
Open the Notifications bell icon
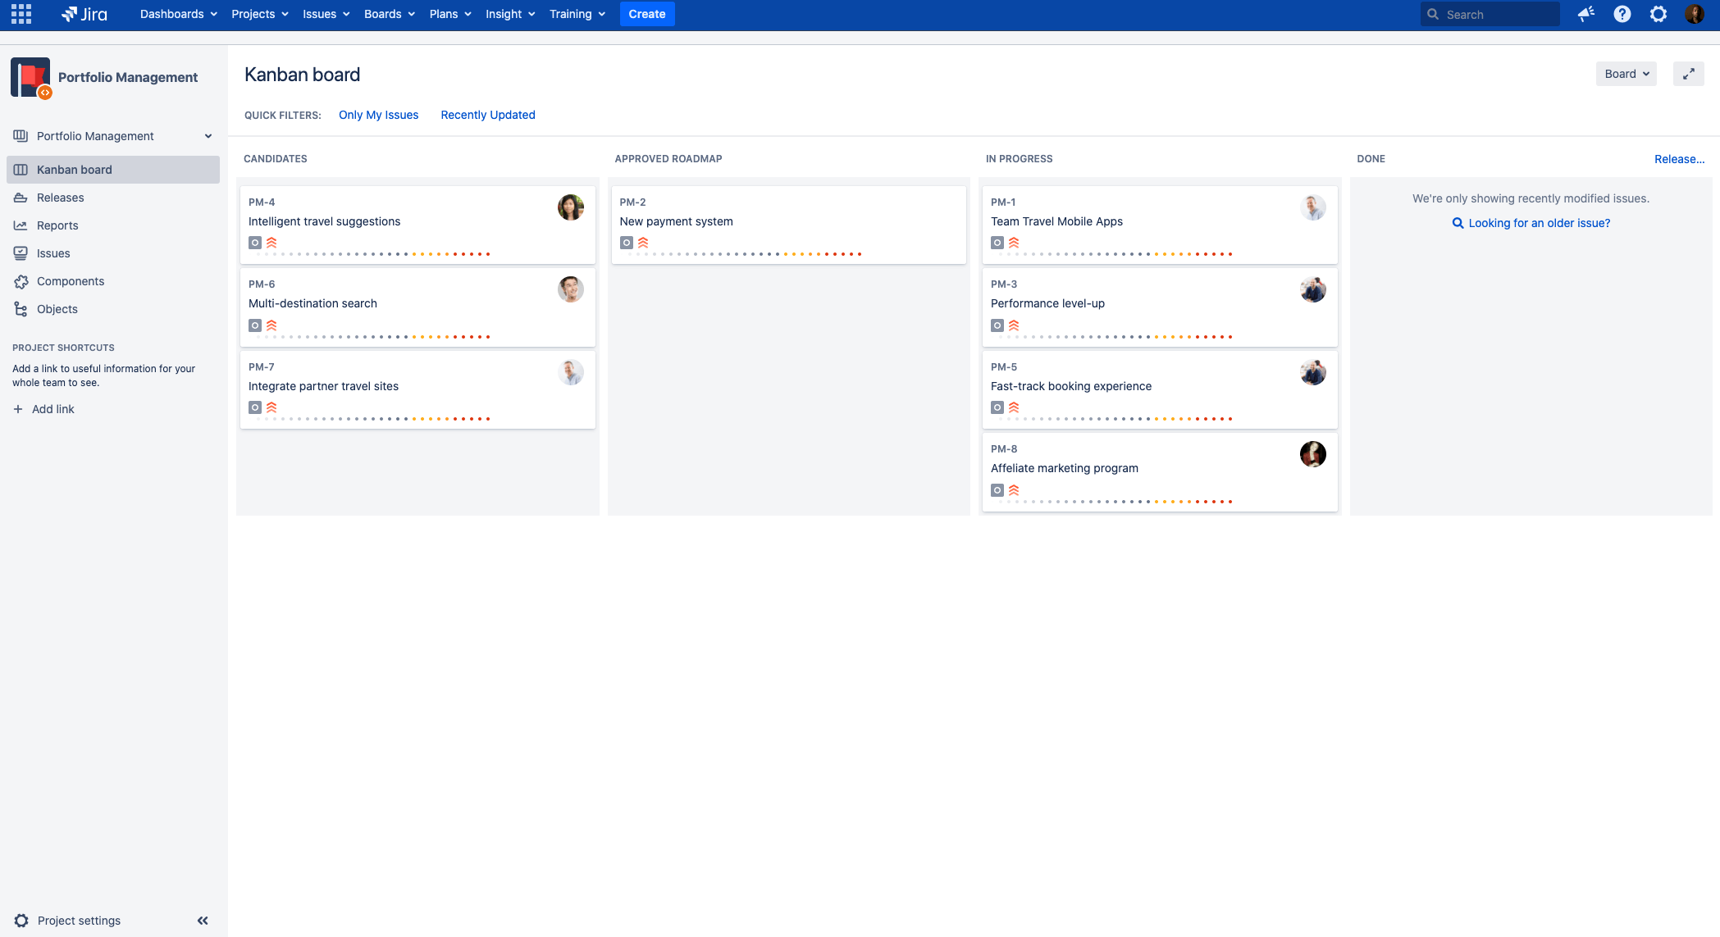coord(1585,14)
